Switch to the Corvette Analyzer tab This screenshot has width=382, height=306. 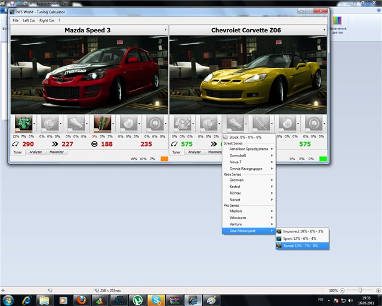tap(195, 152)
